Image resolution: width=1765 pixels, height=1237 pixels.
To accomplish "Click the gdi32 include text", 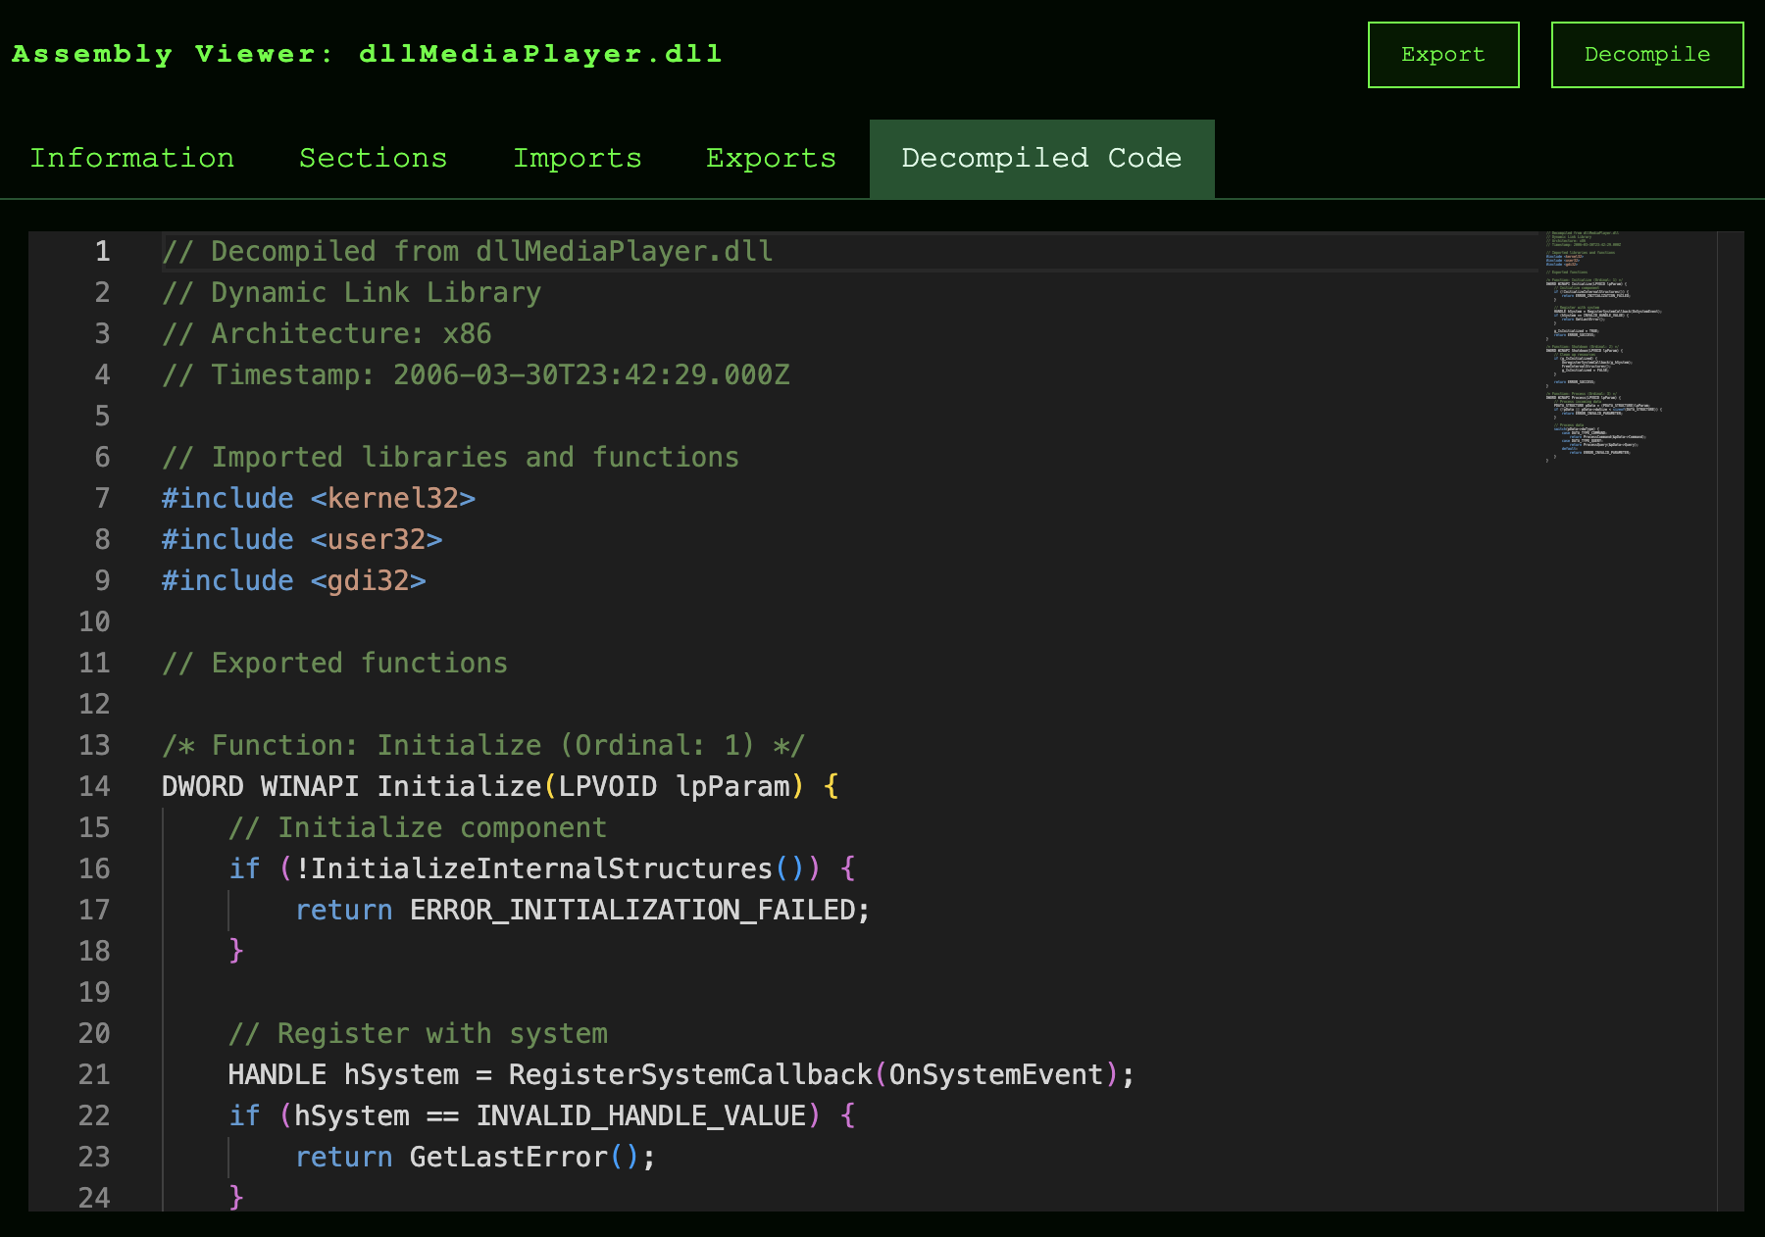I will tap(368, 580).
